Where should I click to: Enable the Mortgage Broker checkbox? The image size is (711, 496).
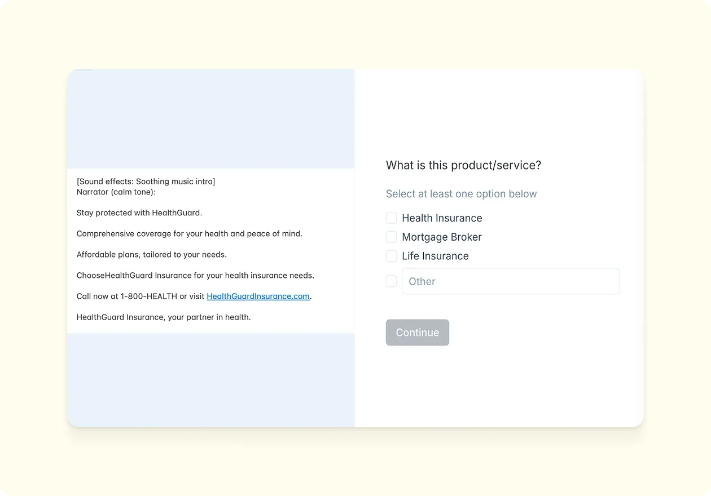coord(391,237)
